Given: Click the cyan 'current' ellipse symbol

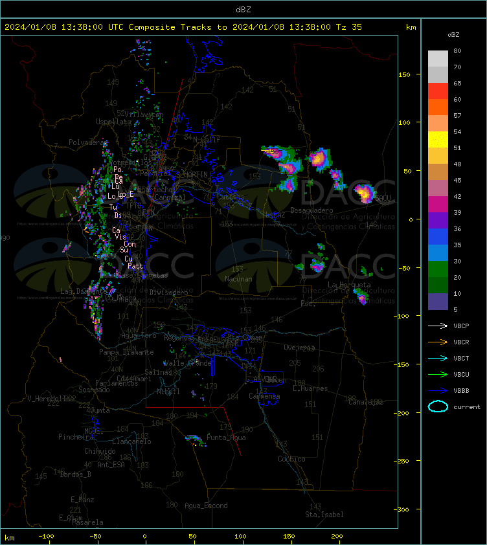Looking at the screenshot, I should [x=438, y=406].
